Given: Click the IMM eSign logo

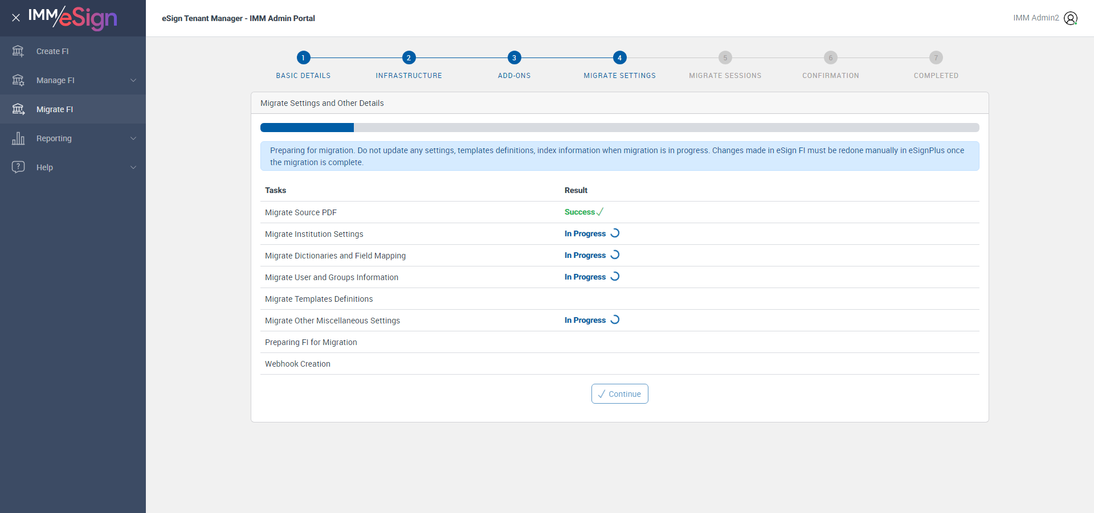Looking at the screenshot, I should (73, 18).
